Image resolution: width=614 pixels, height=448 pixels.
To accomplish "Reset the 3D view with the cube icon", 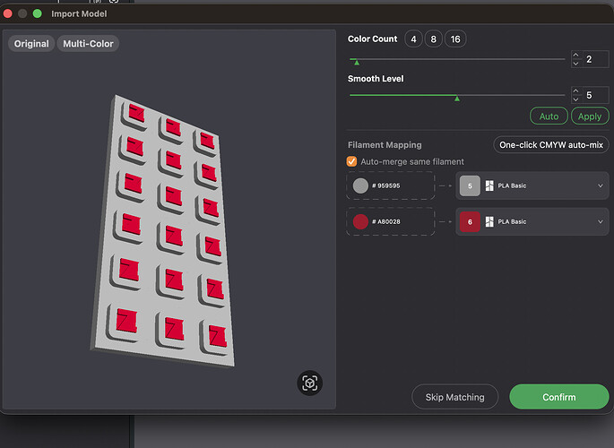I will pyautogui.click(x=309, y=383).
